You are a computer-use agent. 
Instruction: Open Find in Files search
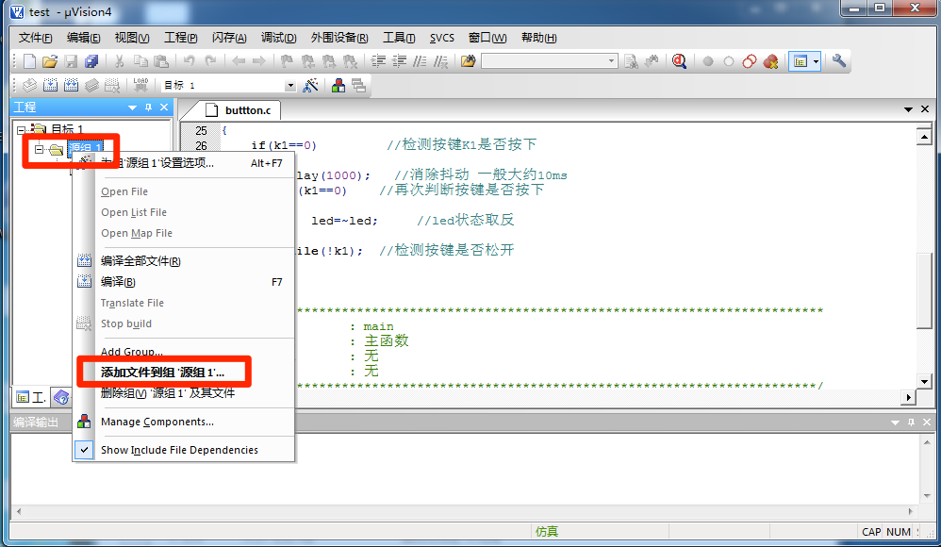(630, 60)
